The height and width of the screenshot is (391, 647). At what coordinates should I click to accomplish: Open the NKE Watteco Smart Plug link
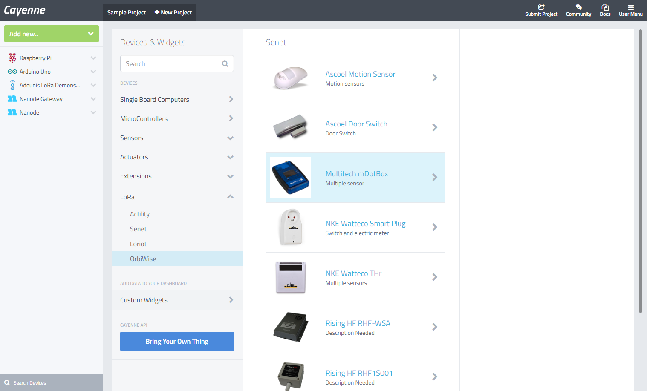click(365, 224)
